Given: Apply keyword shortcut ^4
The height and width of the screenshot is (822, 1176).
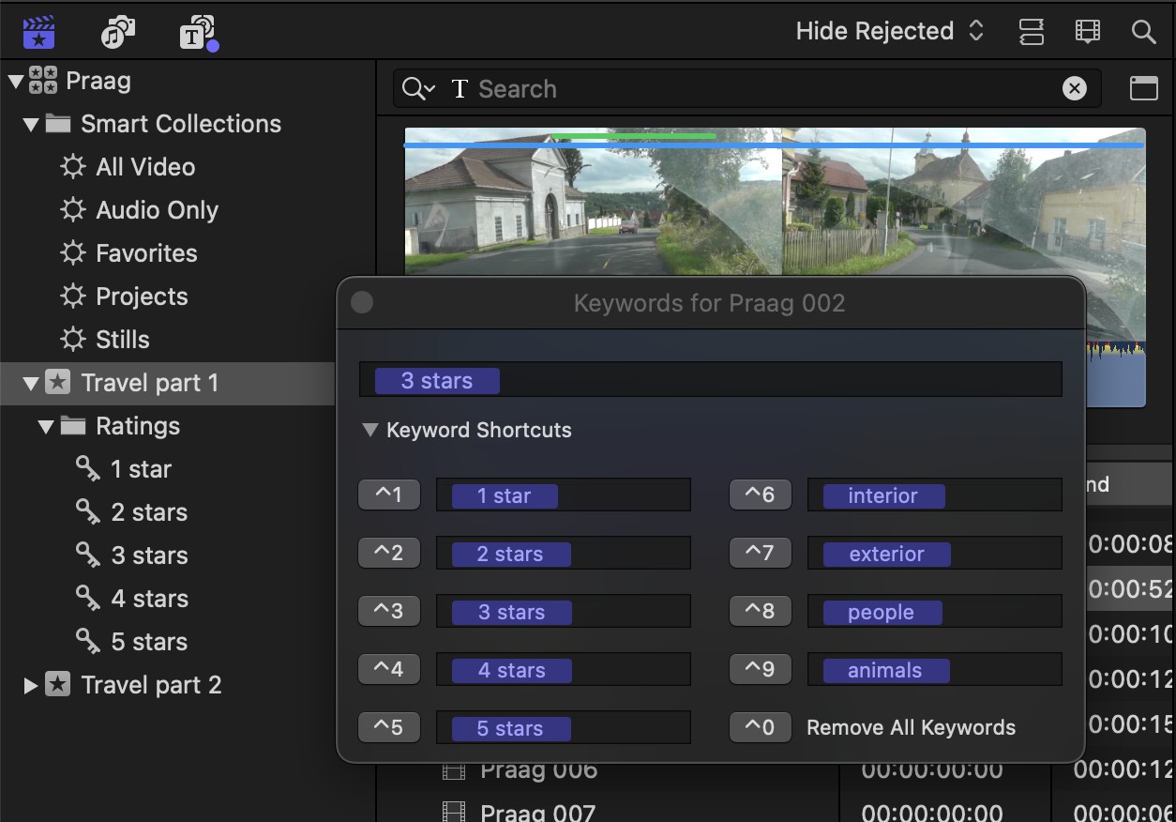Looking at the screenshot, I should [x=389, y=669].
